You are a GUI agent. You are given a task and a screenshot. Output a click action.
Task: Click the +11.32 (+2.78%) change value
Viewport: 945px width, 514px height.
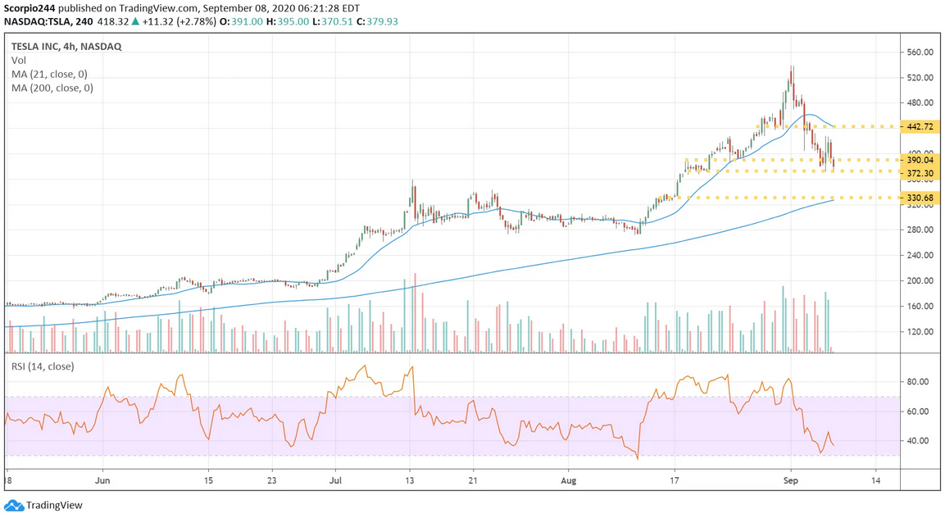point(179,21)
